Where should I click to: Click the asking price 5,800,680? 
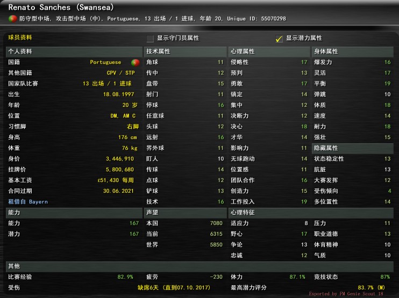click(x=120, y=170)
